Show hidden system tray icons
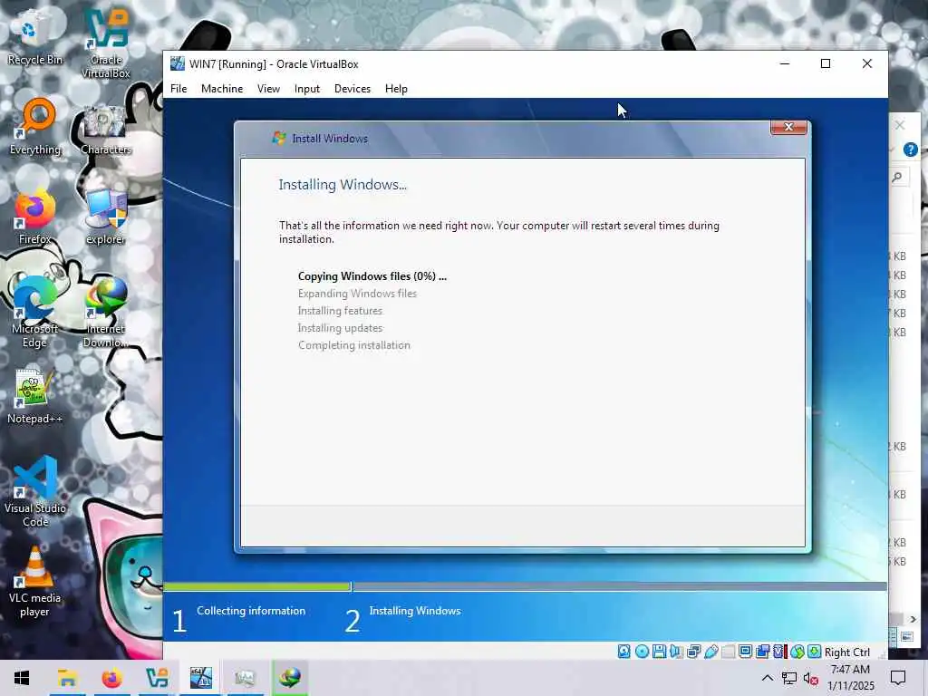 click(x=767, y=678)
